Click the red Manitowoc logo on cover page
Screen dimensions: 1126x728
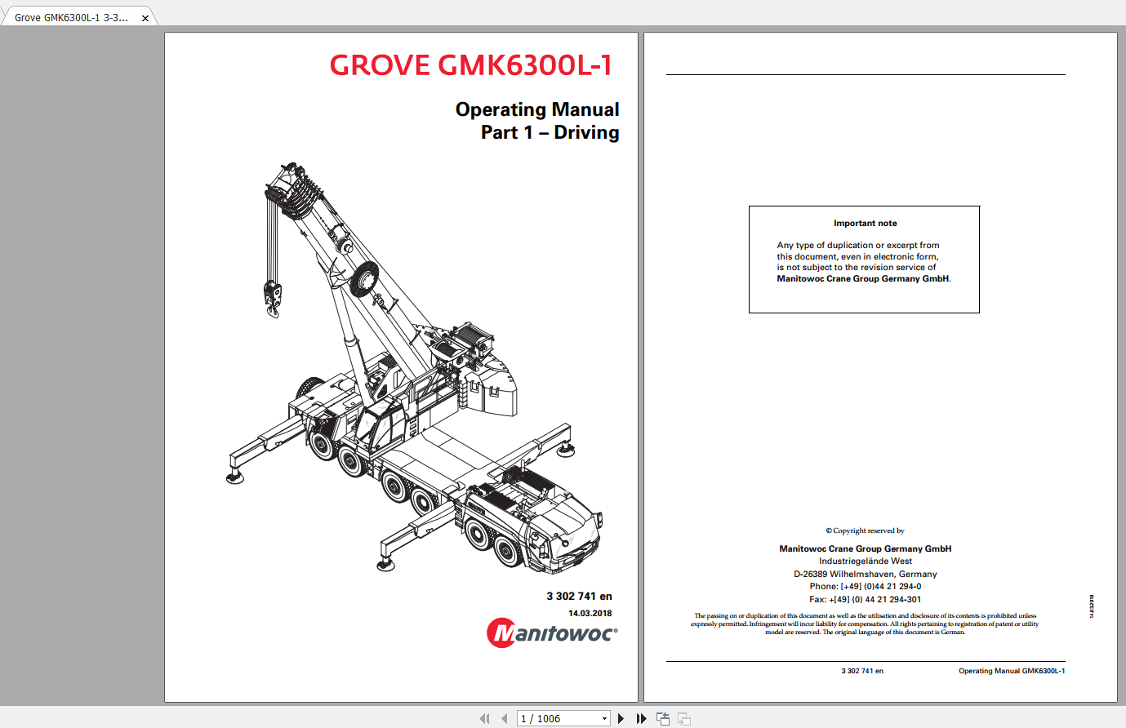click(x=551, y=633)
